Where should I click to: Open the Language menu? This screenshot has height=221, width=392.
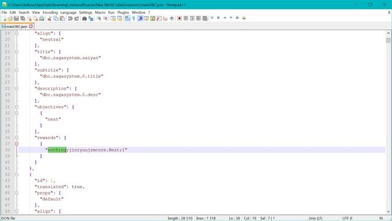tap(68, 12)
